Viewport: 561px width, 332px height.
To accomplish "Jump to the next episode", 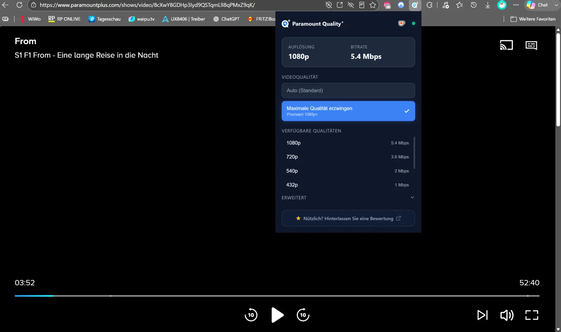I will coord(482,315).
